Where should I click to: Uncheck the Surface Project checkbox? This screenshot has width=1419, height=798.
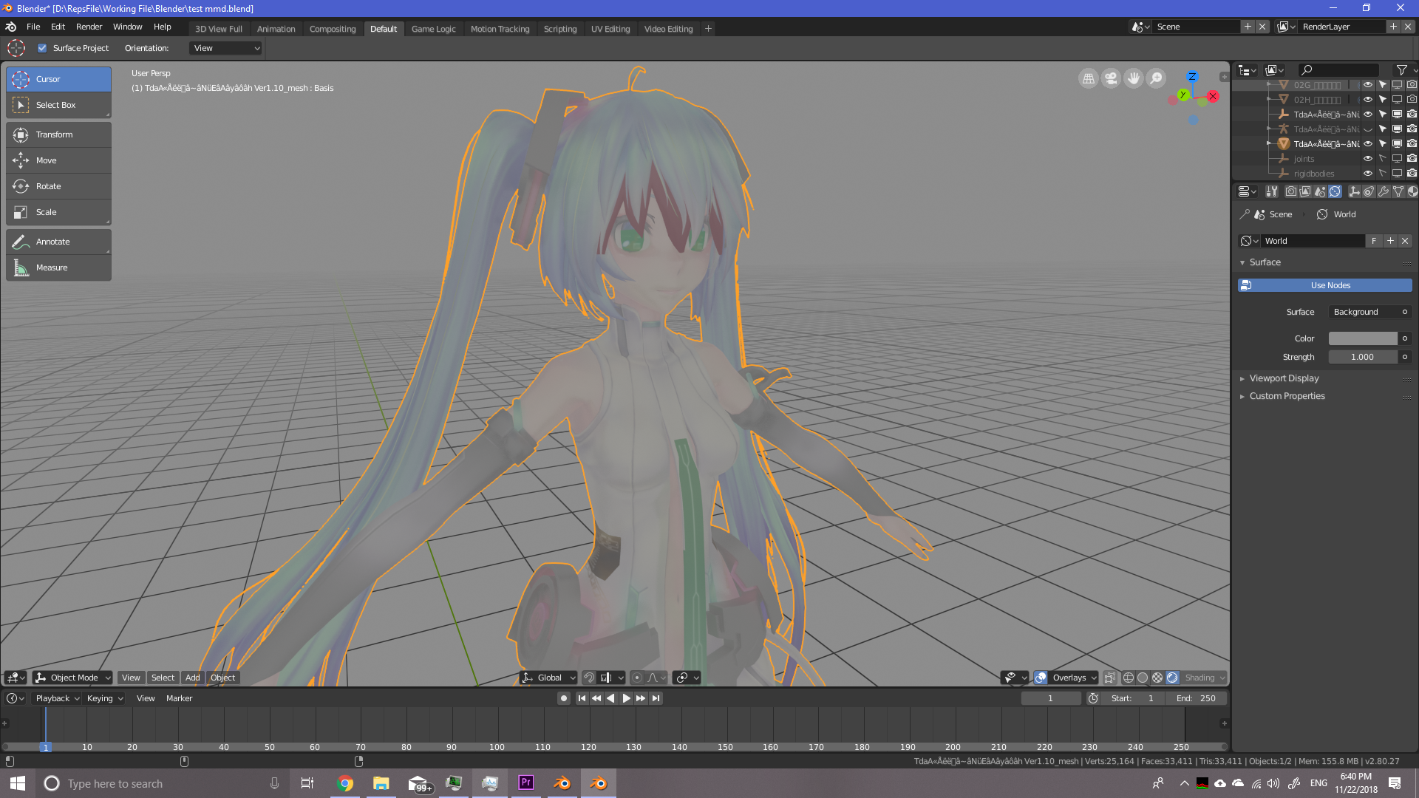click(42, 47)
